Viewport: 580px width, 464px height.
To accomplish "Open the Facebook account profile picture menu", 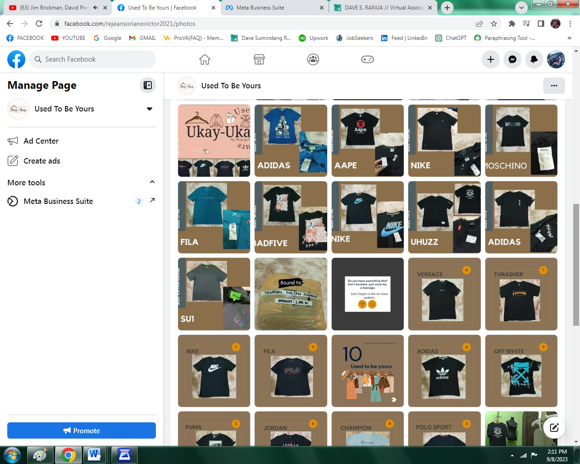I will (556, 59).
